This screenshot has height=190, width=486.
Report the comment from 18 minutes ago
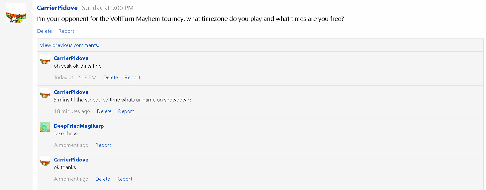[x=126, y=111]
